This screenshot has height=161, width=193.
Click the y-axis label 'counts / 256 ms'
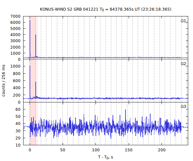[4, 80]
